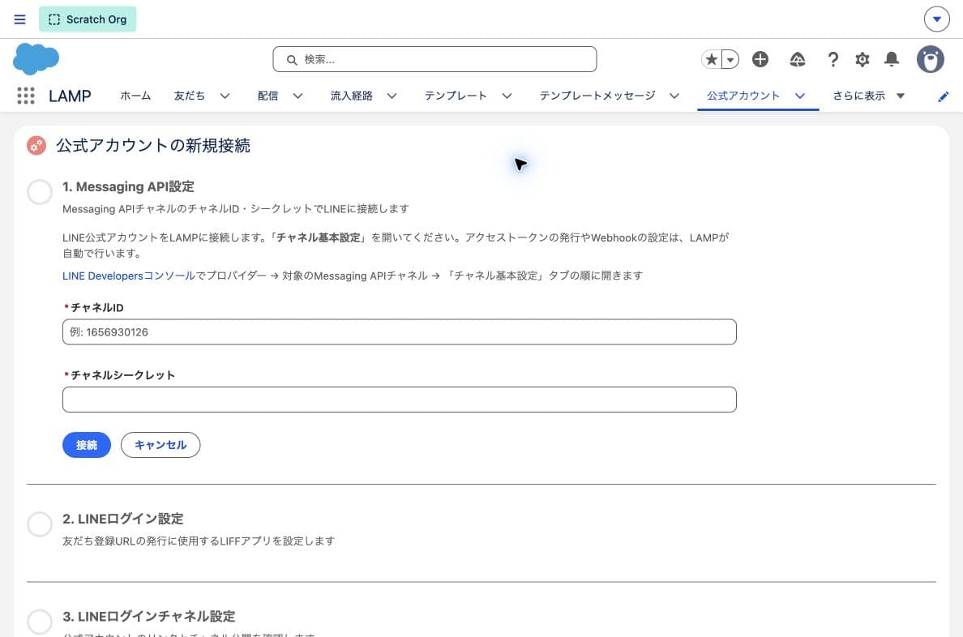Click into the チャネルID input field

tap(399, 331)
